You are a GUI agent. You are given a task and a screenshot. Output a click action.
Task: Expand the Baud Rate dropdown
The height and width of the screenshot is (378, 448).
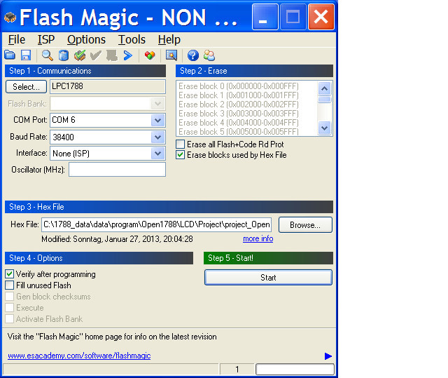click(x=157, y=137)
